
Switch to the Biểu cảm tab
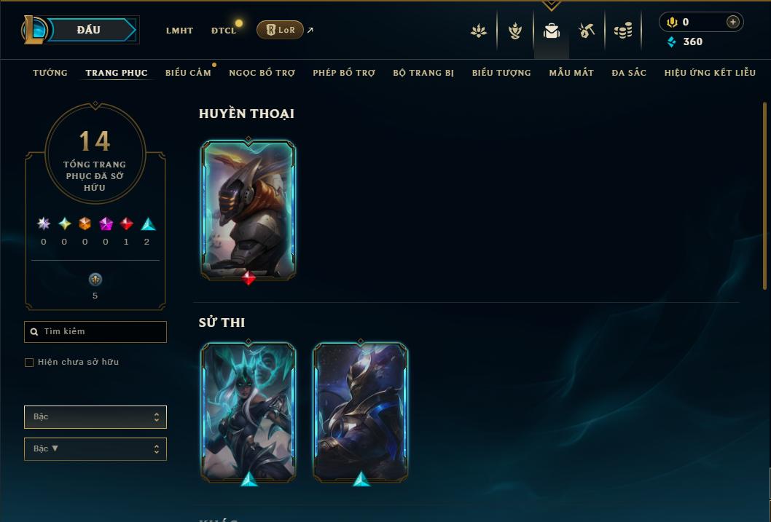click(188, 73)
